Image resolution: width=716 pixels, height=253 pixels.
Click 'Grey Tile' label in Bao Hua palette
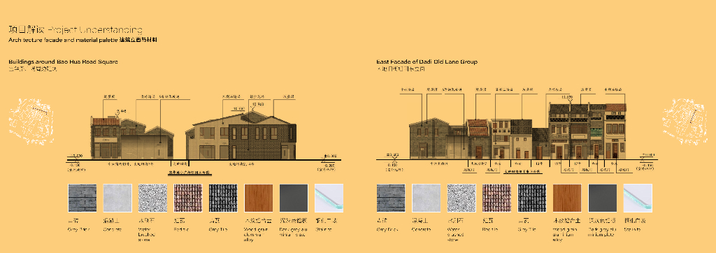(218, 229)
